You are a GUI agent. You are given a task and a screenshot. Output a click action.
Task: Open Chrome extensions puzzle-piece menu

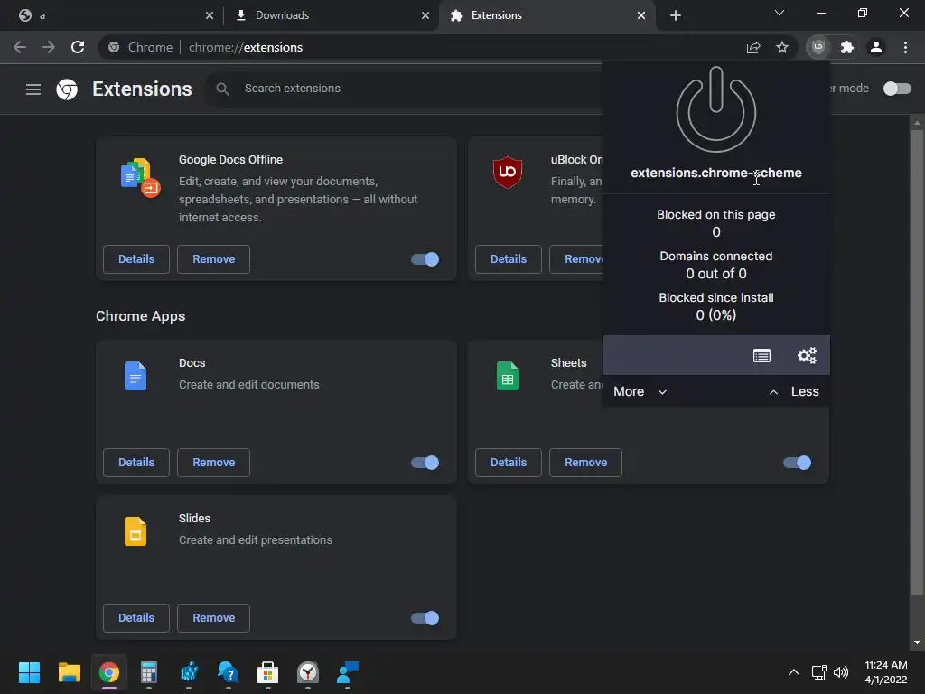coord(847,47)
